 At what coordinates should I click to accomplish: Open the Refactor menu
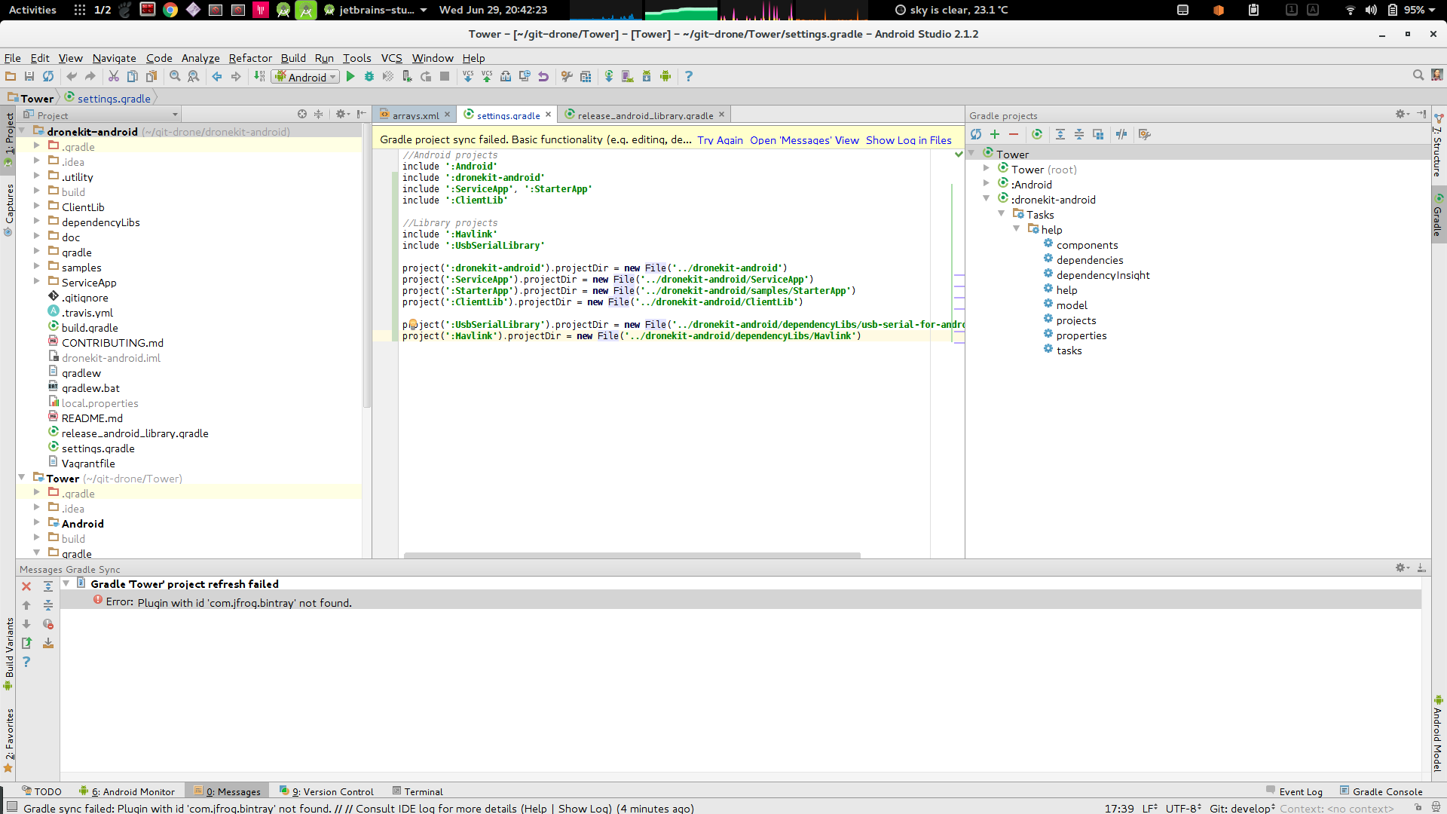pyautogui.click(x=250, y=58)
